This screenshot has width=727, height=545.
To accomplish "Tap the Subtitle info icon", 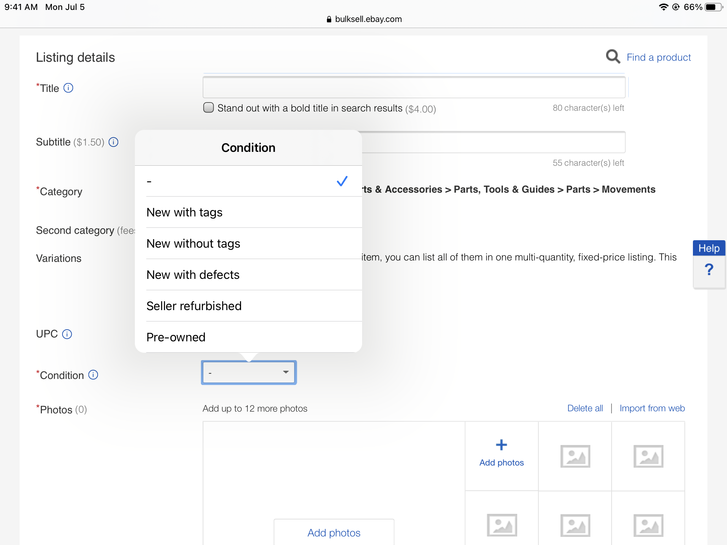I will point(113,142).
